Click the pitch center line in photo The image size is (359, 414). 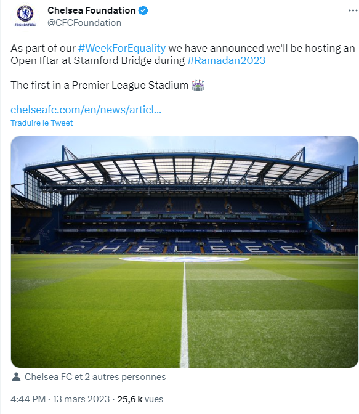point(184,314)
